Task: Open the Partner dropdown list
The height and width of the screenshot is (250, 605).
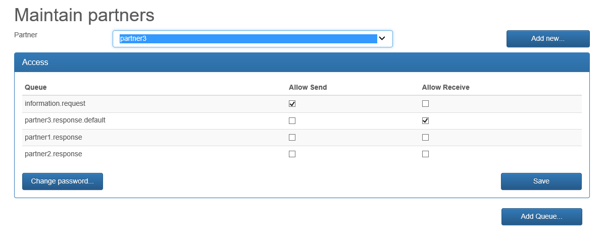Action: point(253,38)
